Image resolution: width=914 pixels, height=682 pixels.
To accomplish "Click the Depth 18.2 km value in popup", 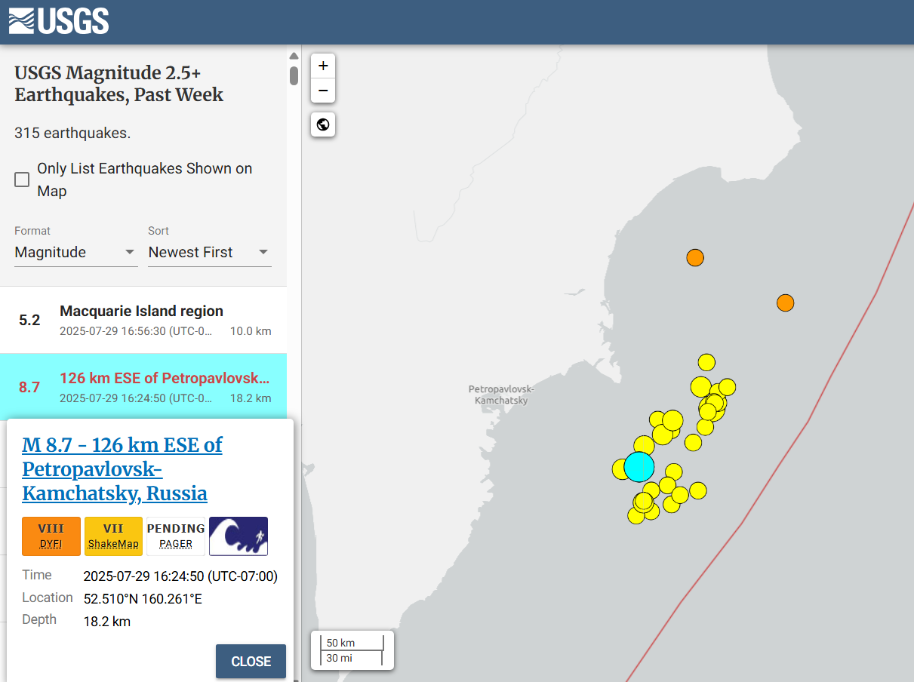I will pyautogui.click(x=106, y=622).
